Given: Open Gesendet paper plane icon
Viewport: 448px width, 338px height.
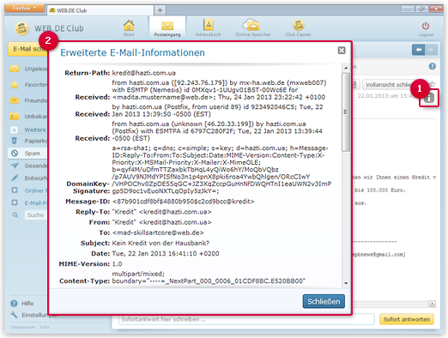Looking at the screenshot, I should coord(15,166).
